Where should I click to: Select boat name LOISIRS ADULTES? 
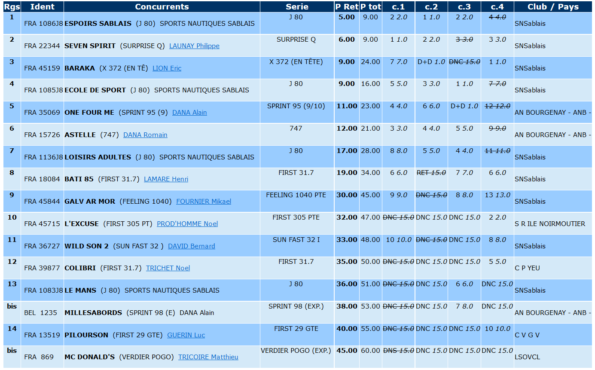click(x=98, y=157)
